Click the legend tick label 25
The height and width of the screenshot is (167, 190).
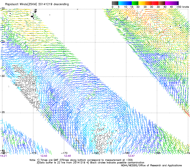point(145,7)
